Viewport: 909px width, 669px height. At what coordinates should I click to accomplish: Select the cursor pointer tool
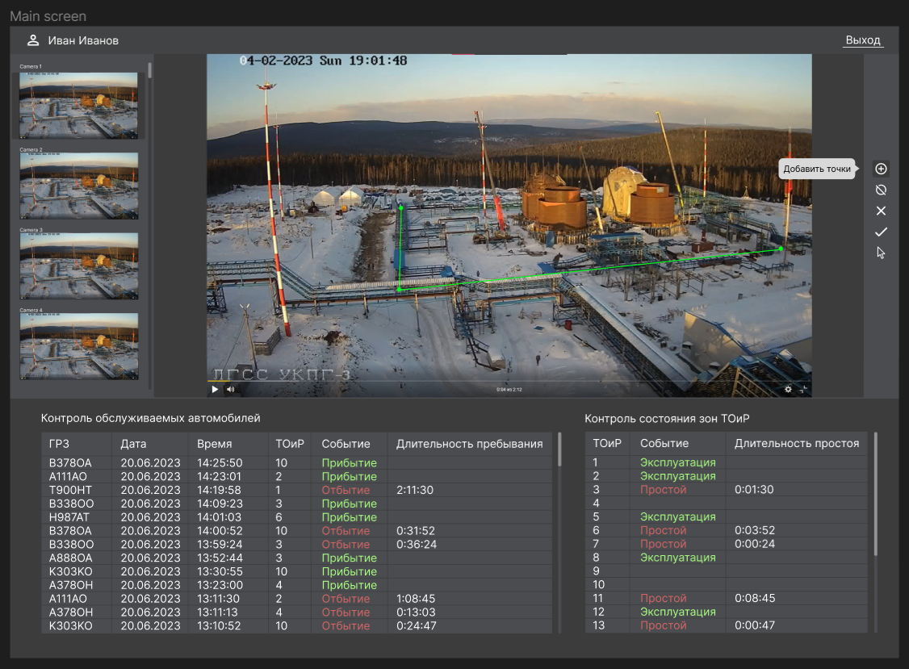[881, 253]
